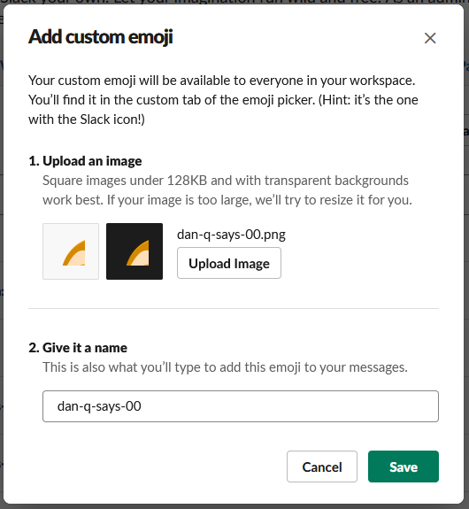Click the "Hint: it's the one" text

pos(368,100)
